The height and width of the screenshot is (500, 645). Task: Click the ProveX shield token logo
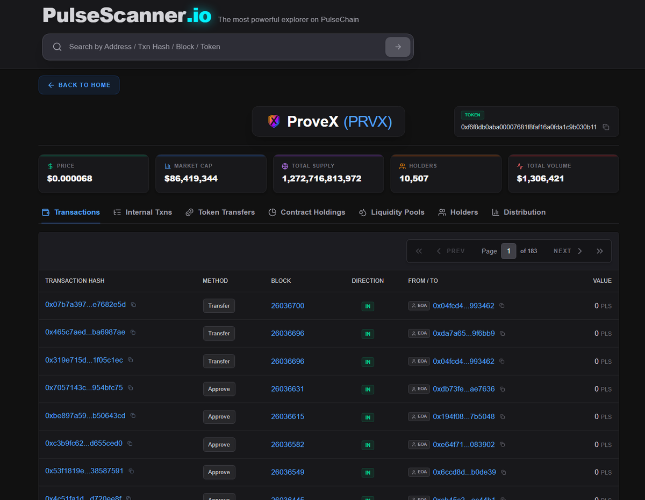[x=274, y=121]
